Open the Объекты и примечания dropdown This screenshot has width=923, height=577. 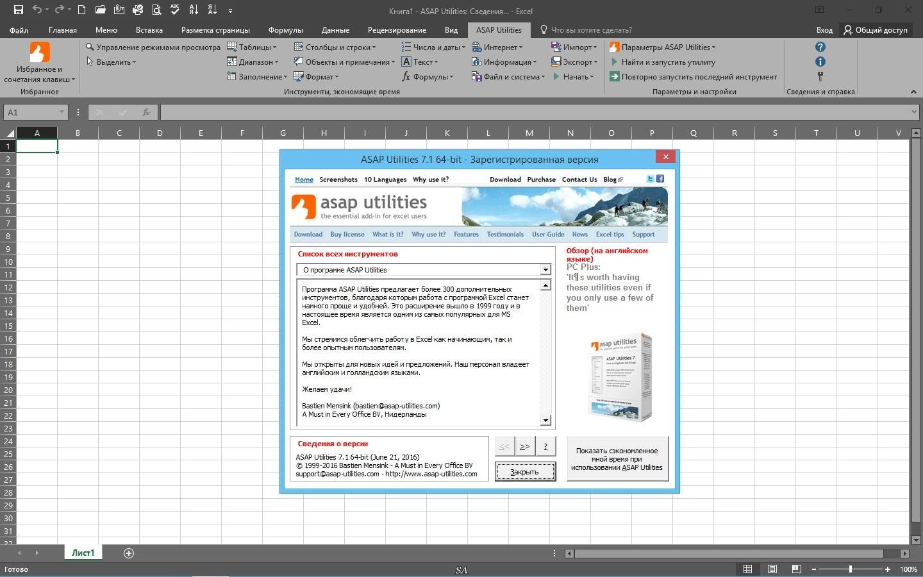345,62
